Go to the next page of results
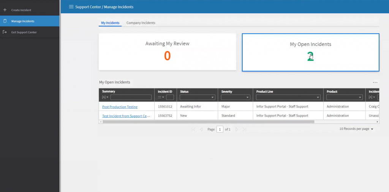This screenshot has width=389, height=192. (237, 130)
